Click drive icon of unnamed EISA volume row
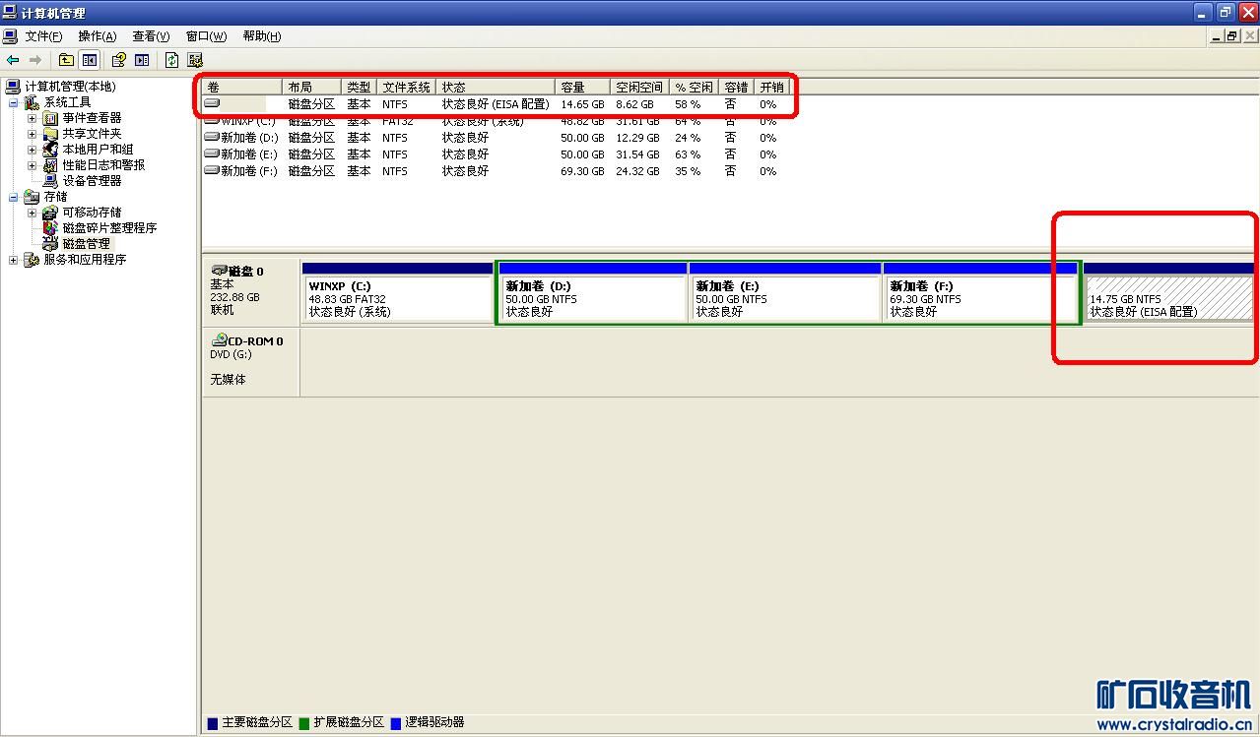This screenshot has height=737, width=1260. click(212, 103)
